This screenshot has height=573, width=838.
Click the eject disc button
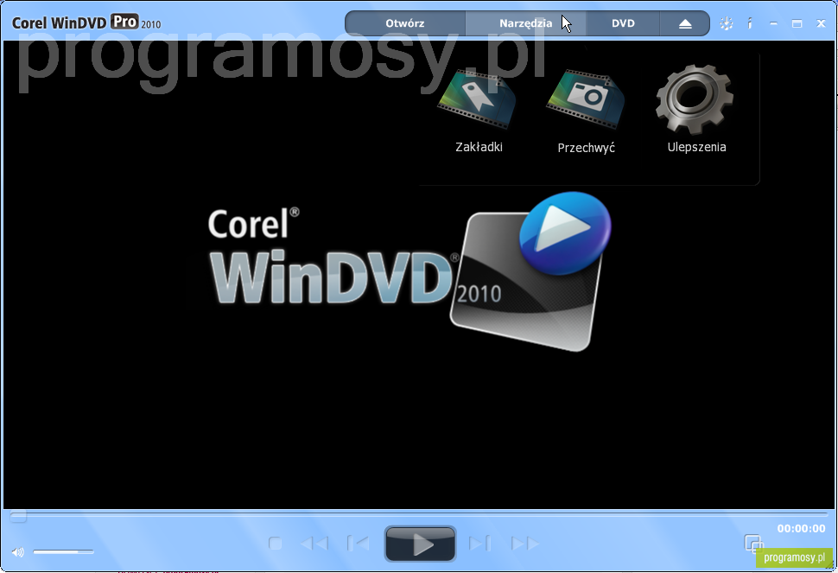[x=684, y=23]
